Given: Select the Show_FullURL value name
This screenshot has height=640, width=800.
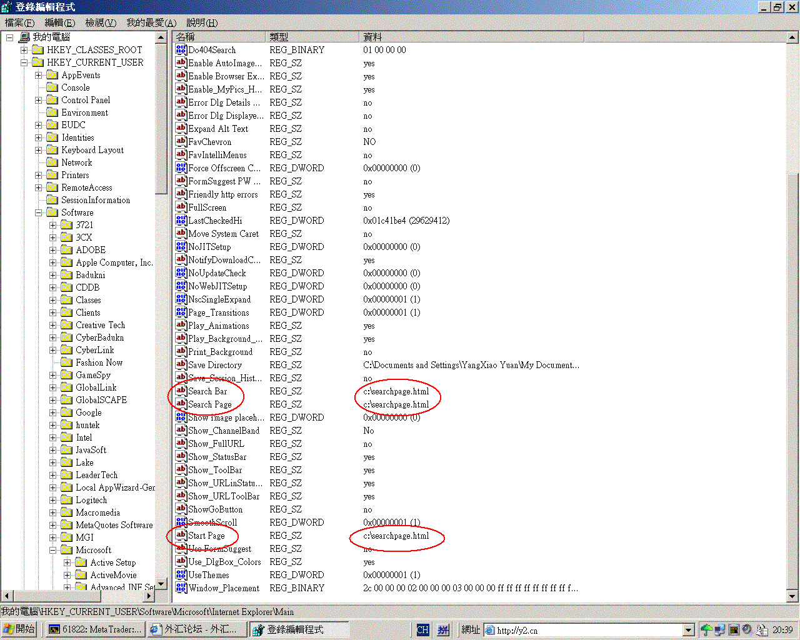Looking at the screenshot, I should (216, 444).
